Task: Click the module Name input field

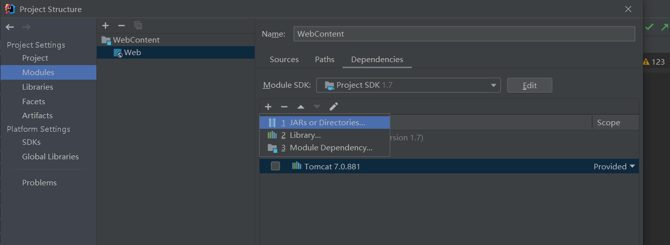Action: coord(464,34)
